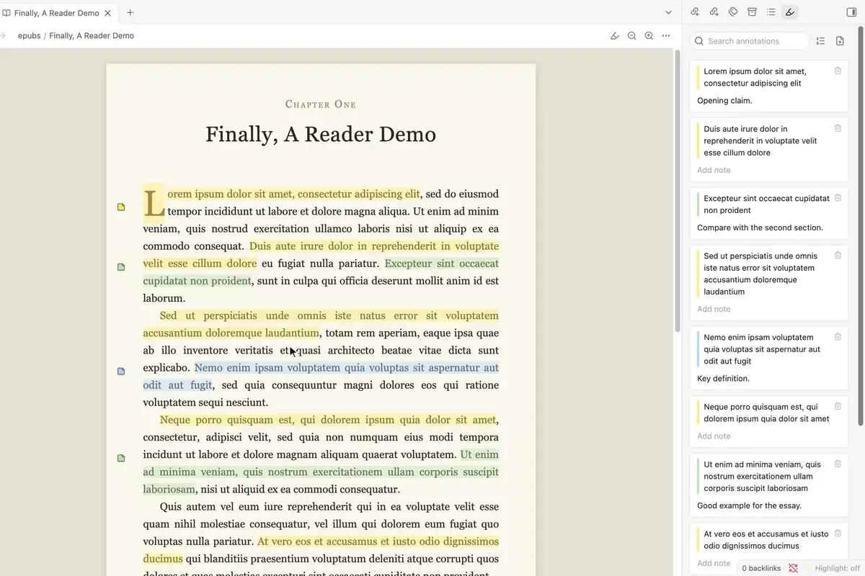This screenshot has width=865, height=576.
Task: Open the more options ellipsis menu
Action: click(666, 35)
